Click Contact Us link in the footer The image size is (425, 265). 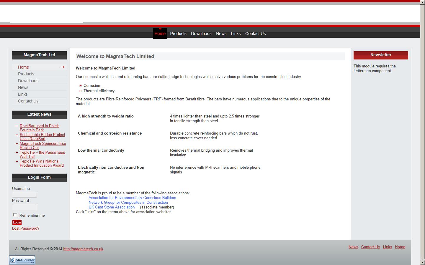tap(371, 247)
